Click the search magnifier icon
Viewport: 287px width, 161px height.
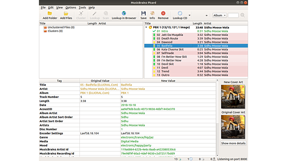[243, 15]
